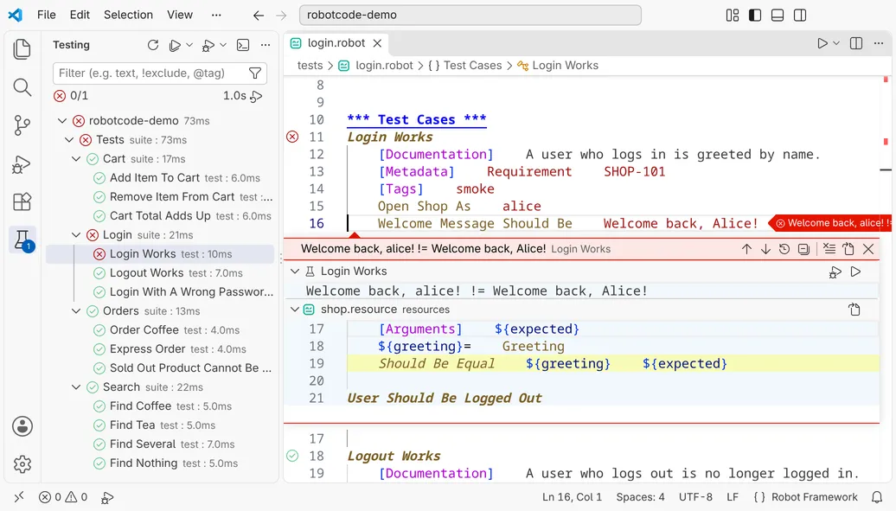Go to shop.resource file icon
Viewport: 896px width, 511px height.
[x=854, y=310]
